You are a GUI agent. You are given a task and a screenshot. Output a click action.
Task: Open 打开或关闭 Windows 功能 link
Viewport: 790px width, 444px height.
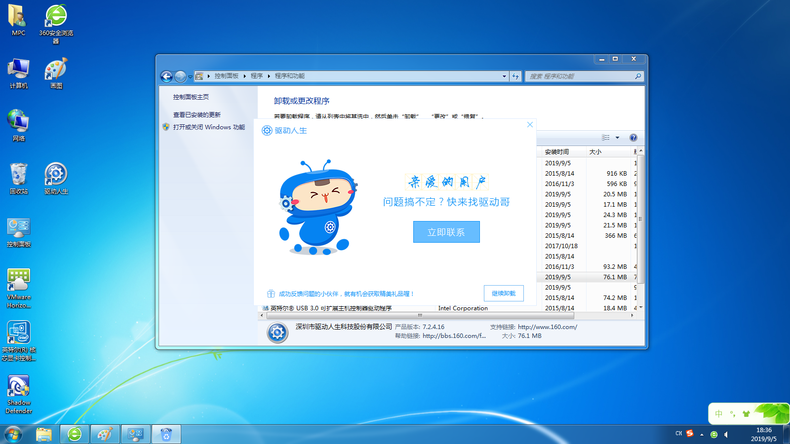click(209, 127)
